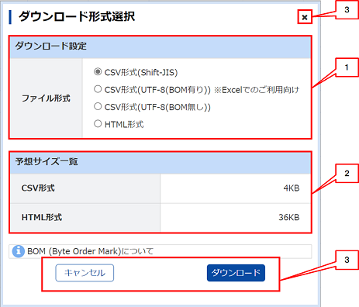Click the 予想サイズ一覧 section header
The width and height of the screenshot is (359, 307).
pos(161,163)
